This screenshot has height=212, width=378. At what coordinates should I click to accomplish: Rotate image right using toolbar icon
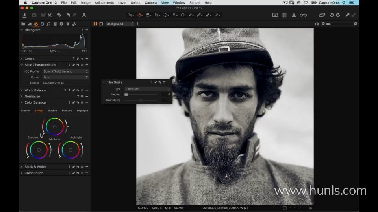coord(338,15)
